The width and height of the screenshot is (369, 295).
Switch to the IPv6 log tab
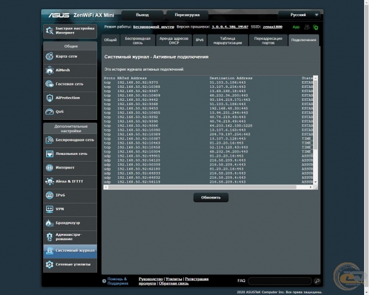tap(199, 40)
